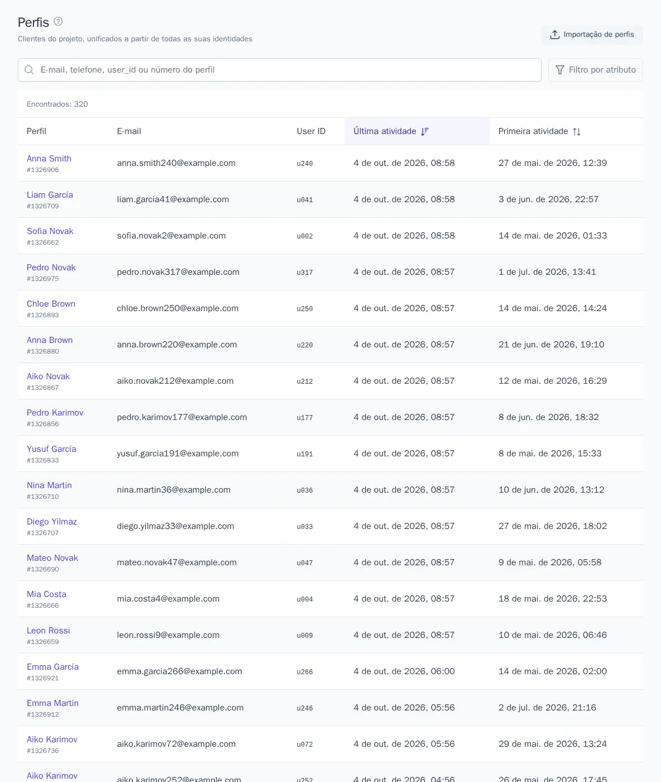Click the email liam.garcia41@example.com
Viewport: 661px width, 782px height.
(173, 199)
